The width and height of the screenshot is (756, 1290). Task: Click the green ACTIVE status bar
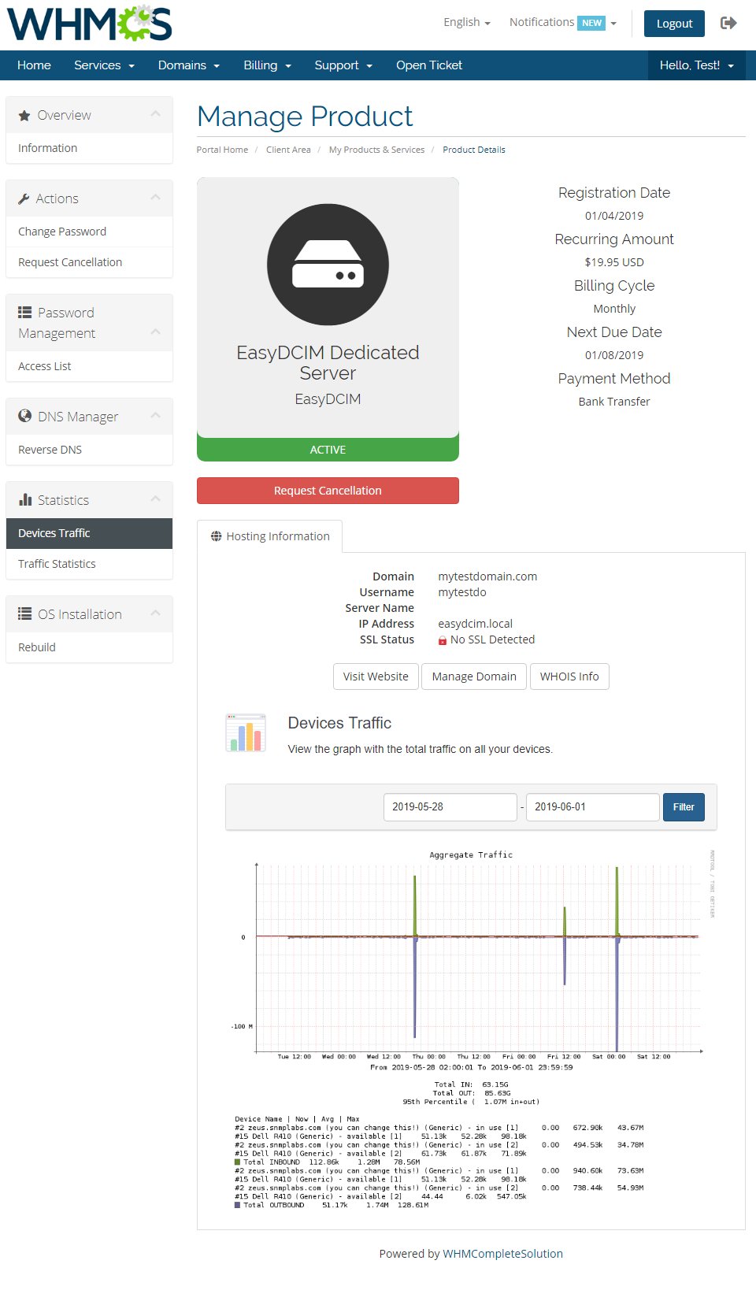coord(328,450)
